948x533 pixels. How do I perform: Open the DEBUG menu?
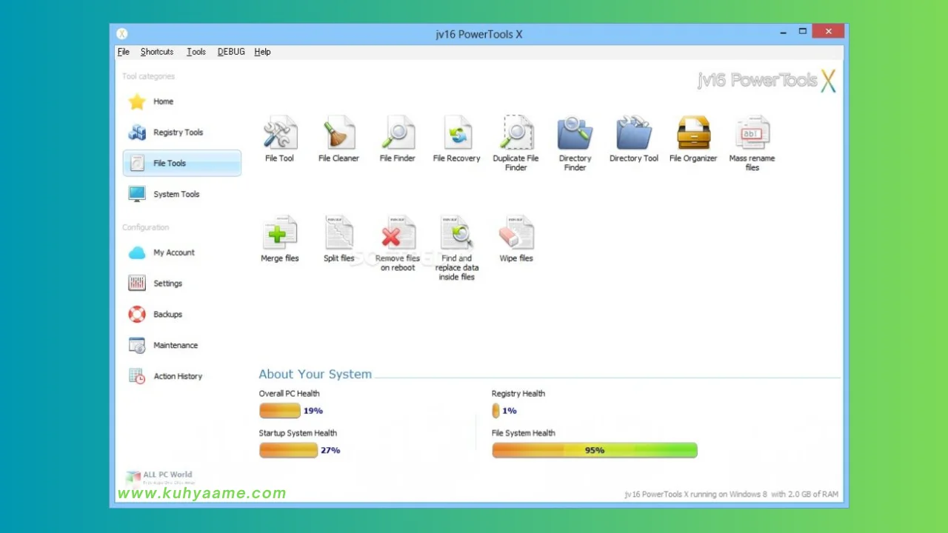pyautogui.click(x=231, y=52)
